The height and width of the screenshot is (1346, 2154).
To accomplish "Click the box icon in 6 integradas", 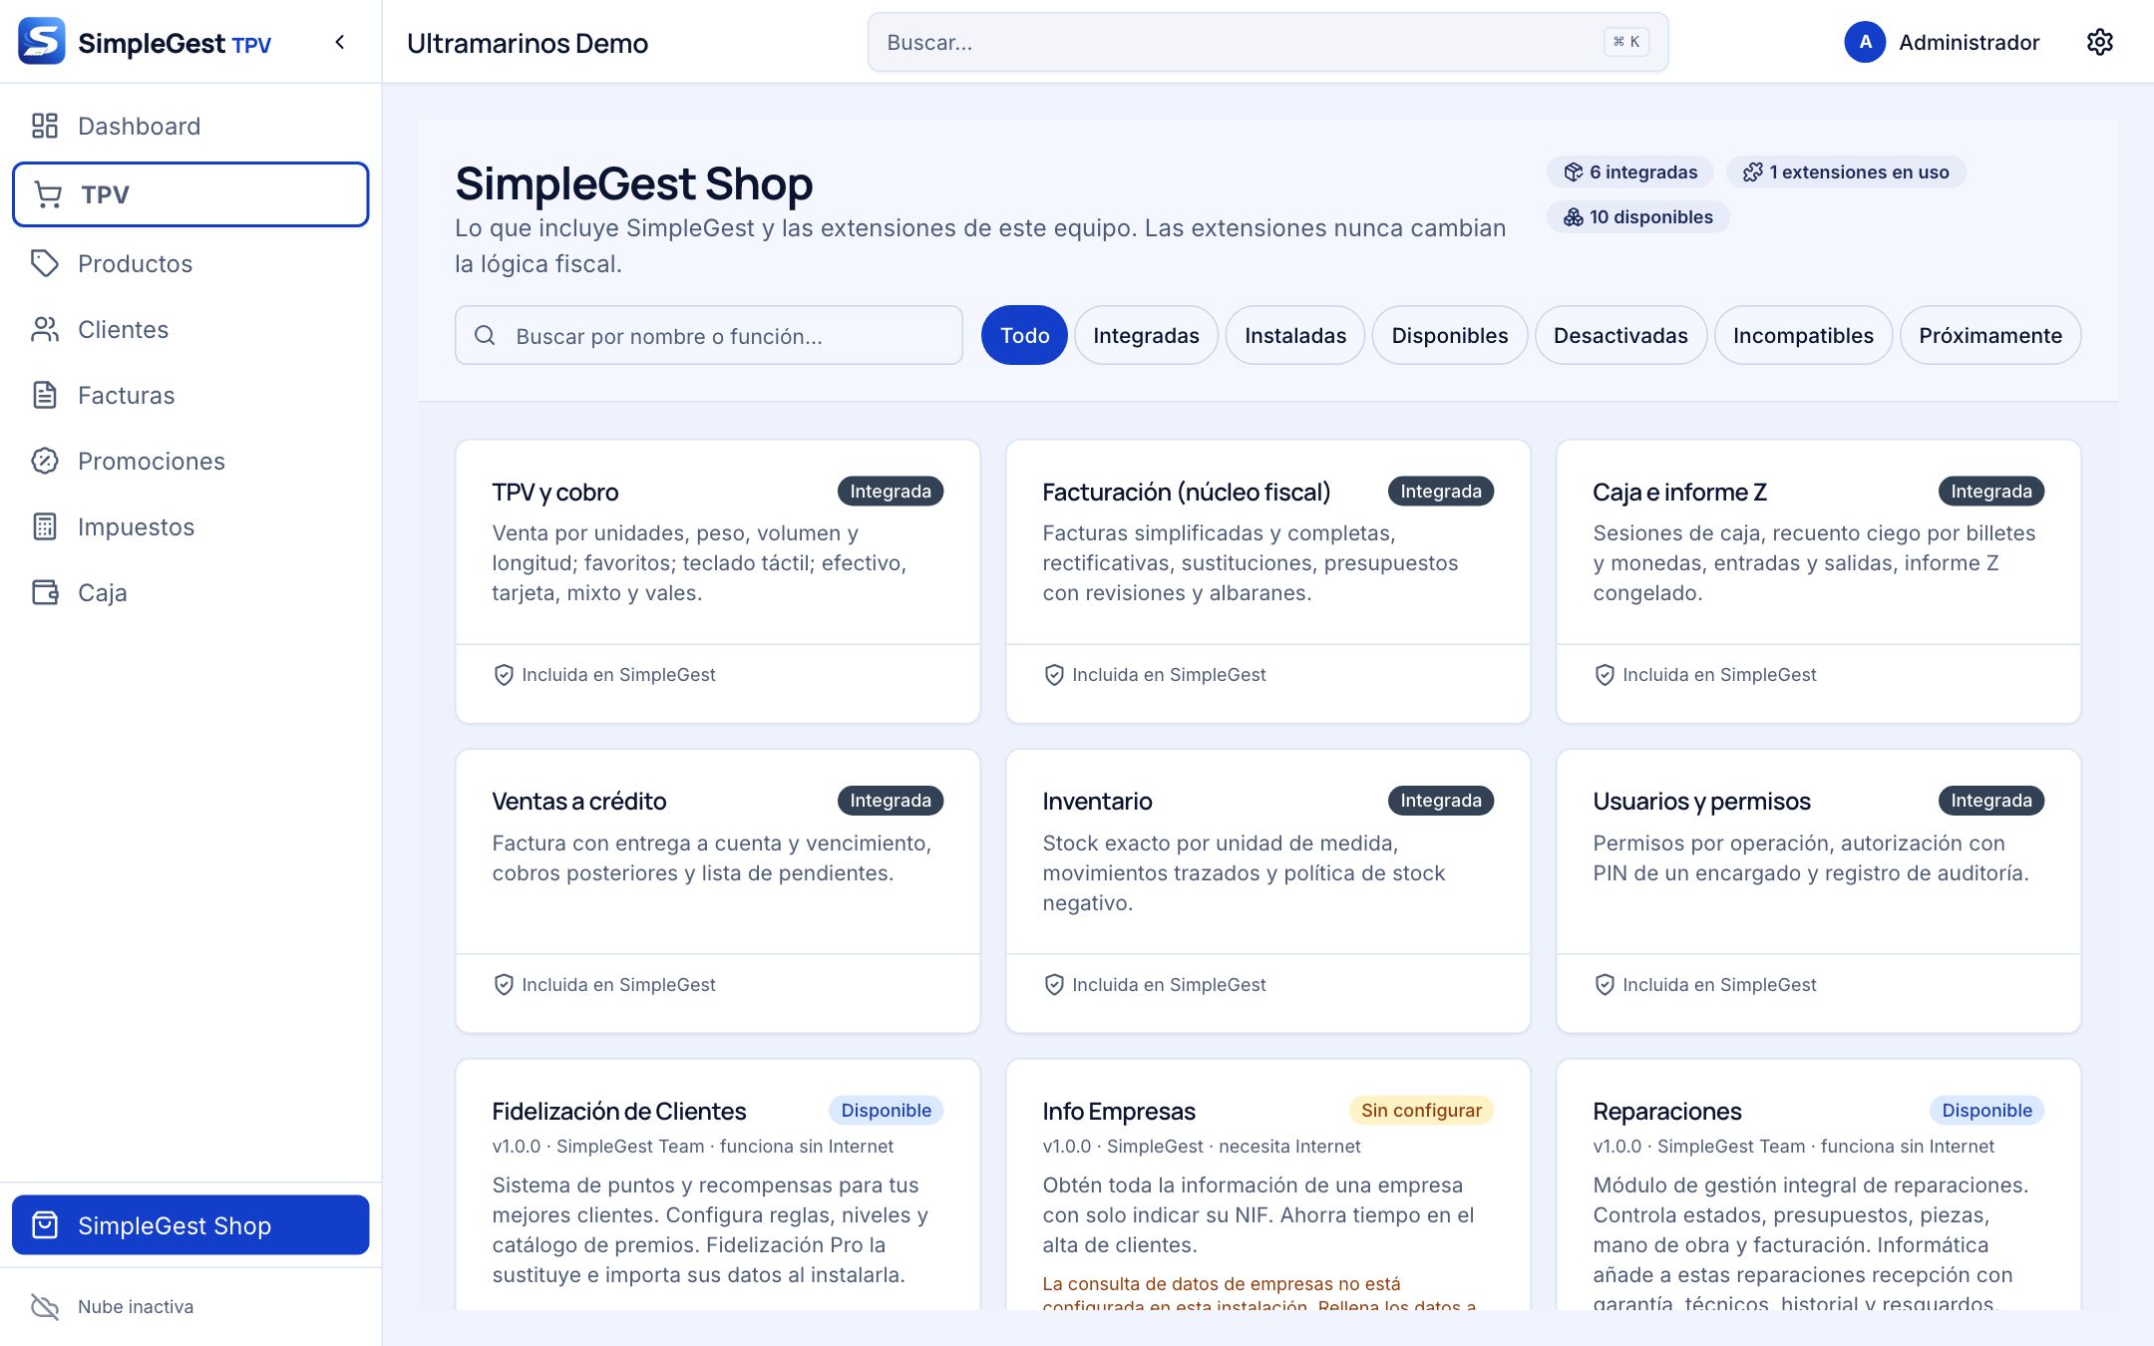I will point(1574,171).
